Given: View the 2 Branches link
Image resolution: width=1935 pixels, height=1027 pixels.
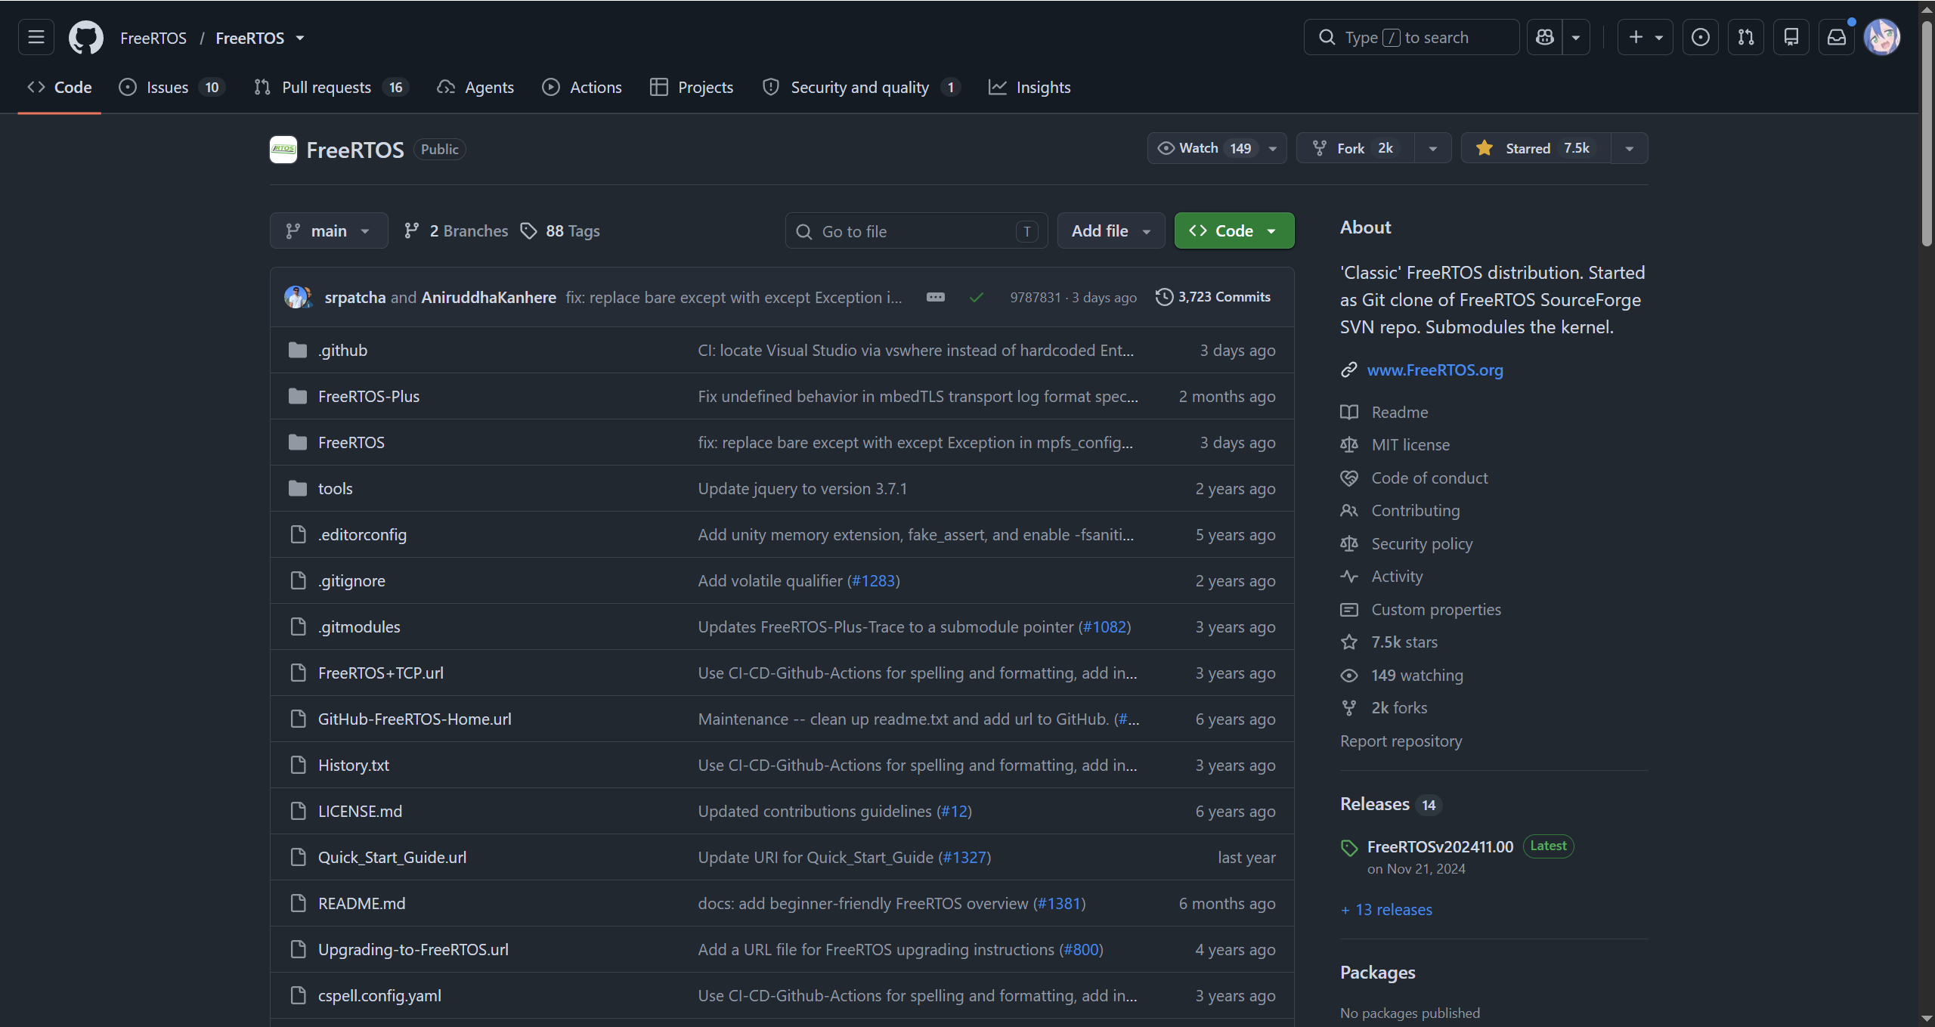Looking at the screenshot, I should point(457,230).
